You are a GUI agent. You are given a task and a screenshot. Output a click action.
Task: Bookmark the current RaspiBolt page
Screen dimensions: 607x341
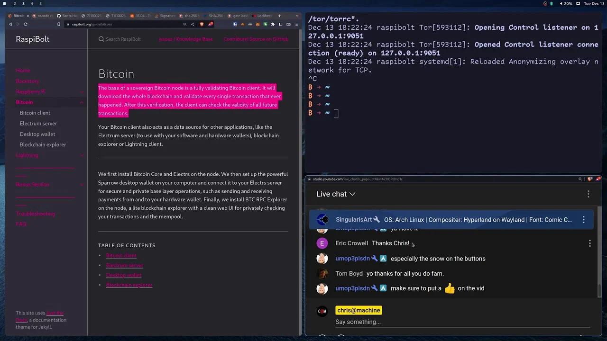coord(58,24)
